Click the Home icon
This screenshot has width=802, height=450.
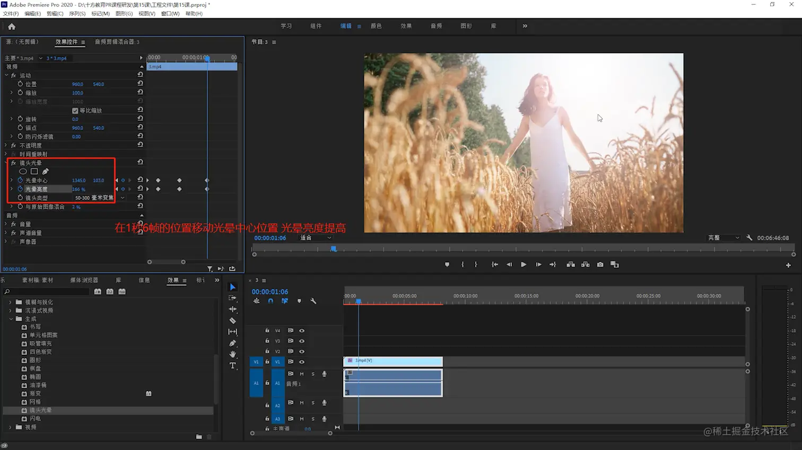click(x=12, y=26)
